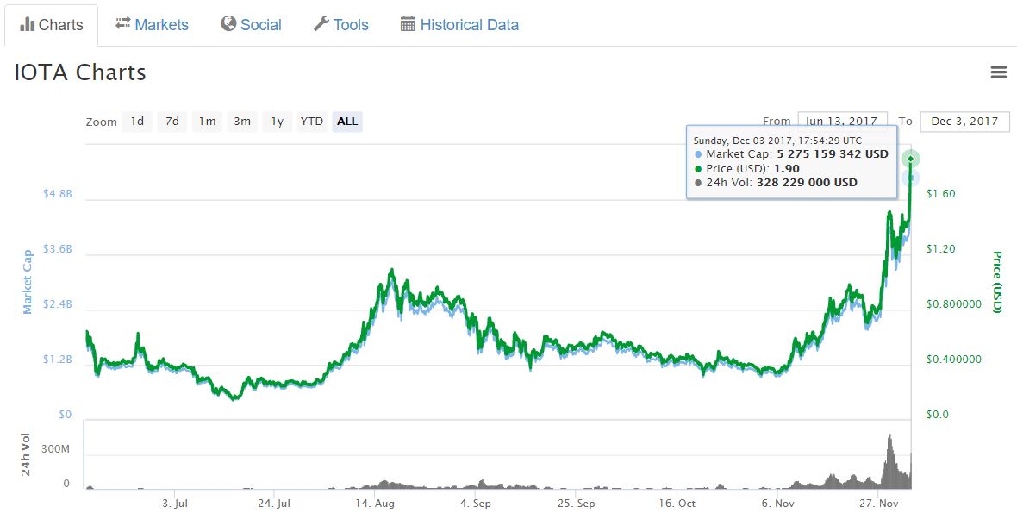Click the green price data point marker
The image size is (1017, 513).
(911, 159)
